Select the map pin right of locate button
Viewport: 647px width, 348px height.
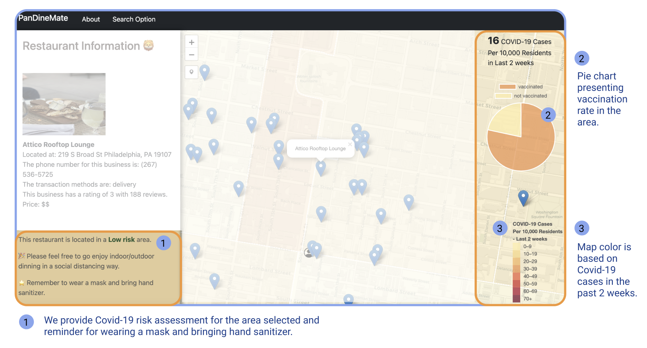pyautogui.click(x=204, y=72)
